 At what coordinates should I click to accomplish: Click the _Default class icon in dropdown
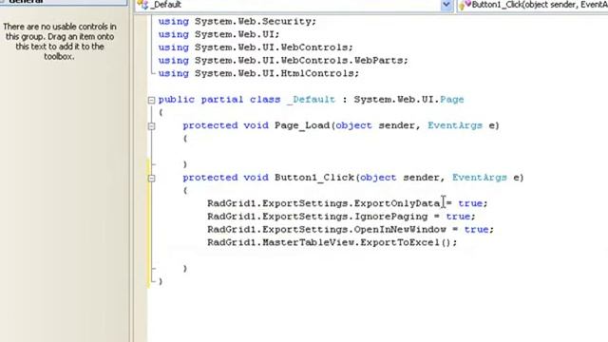pos(143,5)
